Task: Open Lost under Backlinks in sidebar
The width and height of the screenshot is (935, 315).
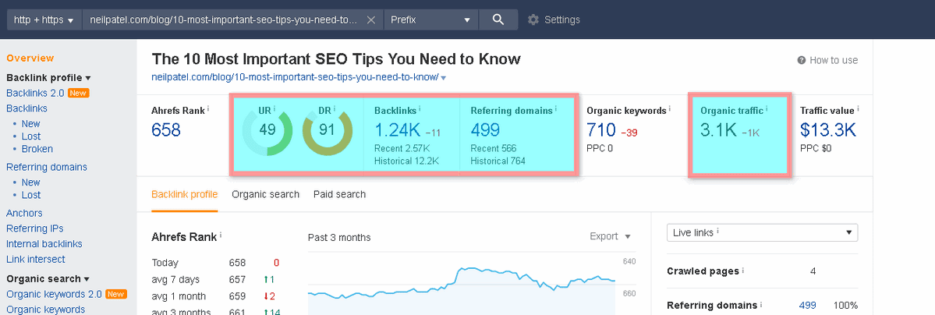Action: pos(31,136)
